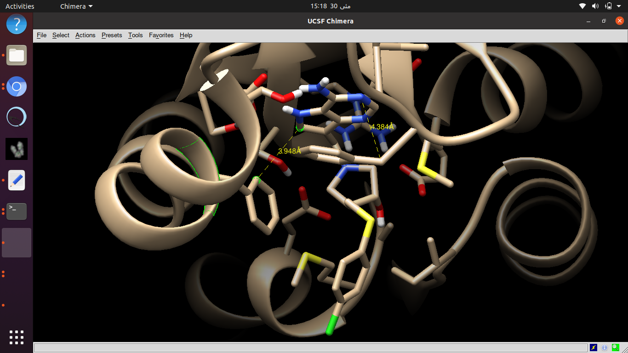Open the clock and calendar in the top bar
Viewport: 628px width, 353px height.
point(330,6)
